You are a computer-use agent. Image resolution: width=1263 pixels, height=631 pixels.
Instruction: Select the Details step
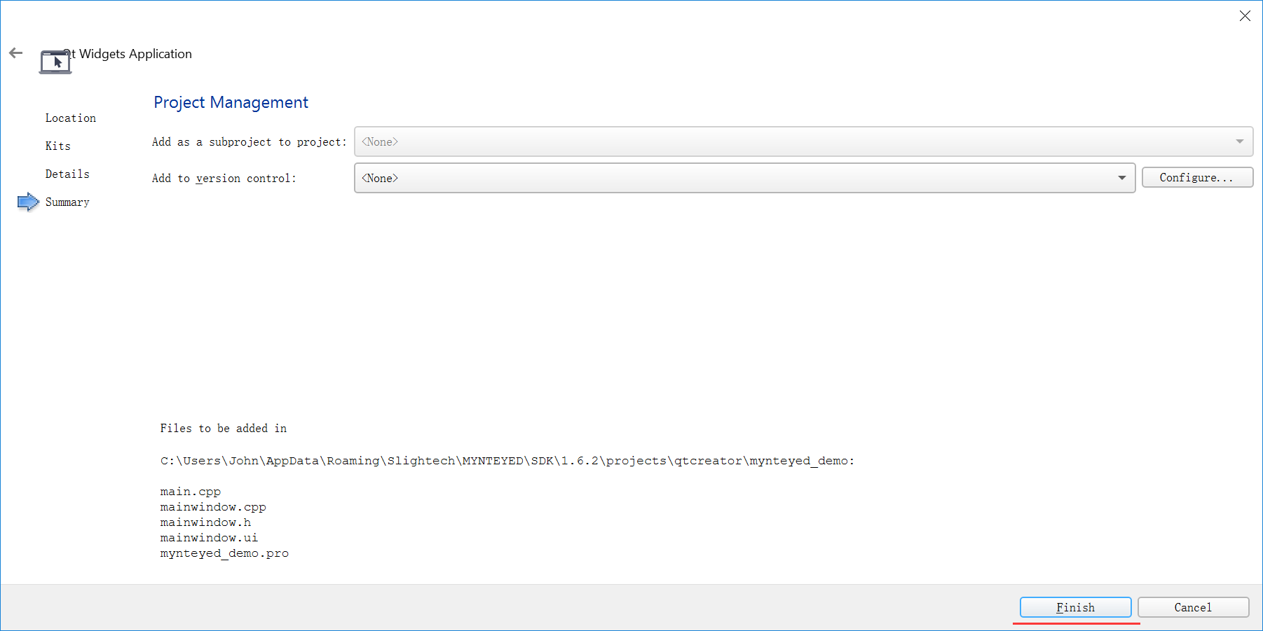(67, 174)
